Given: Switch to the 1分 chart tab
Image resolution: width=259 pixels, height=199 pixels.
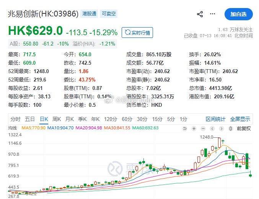Looking at the screenshot, I should pyautogui.click(x=183, y=119).
